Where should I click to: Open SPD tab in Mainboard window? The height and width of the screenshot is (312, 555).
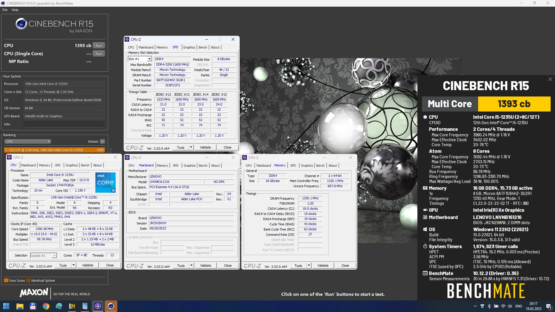[x=175, y=166]
